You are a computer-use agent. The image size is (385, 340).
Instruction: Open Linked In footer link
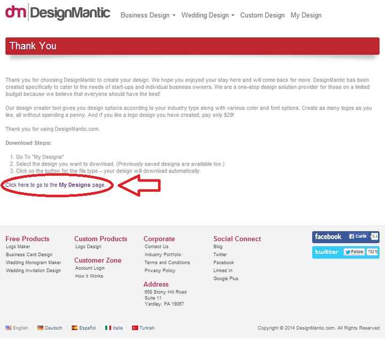(x=223, y=270)
